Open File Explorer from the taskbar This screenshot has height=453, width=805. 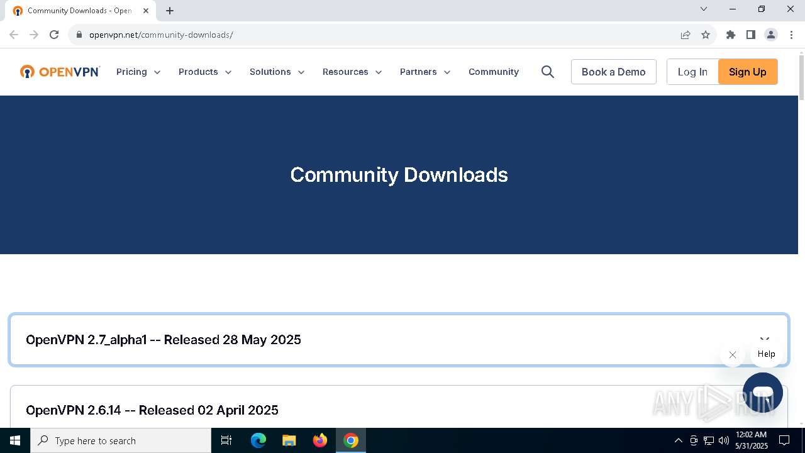(x=289, y=440)
